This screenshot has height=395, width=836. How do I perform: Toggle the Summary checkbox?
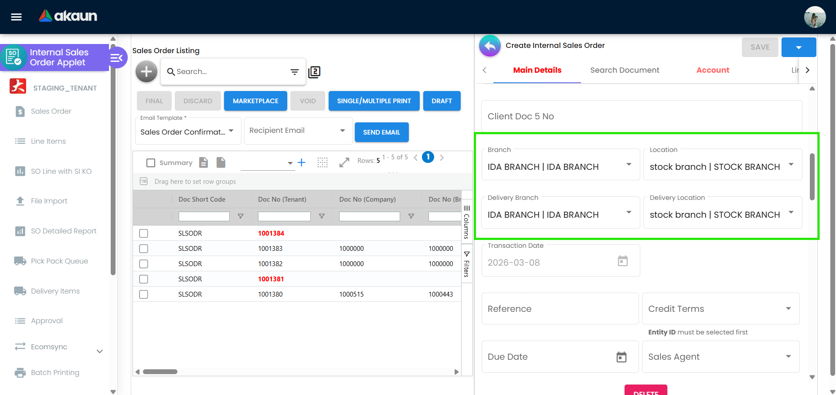pyautogui.click(x=151, y=163)
